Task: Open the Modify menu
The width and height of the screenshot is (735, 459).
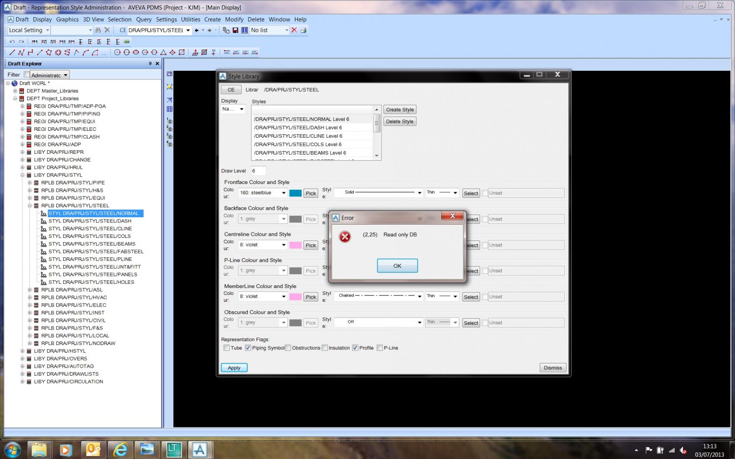Action: point(234,19)
